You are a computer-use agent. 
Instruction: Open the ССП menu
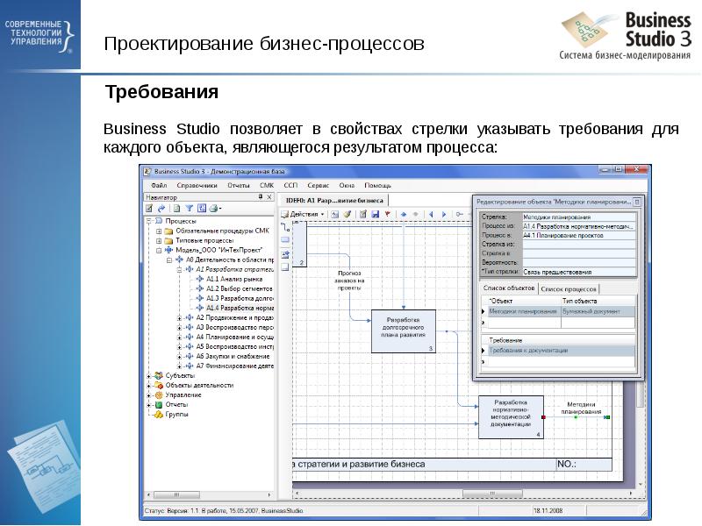coord(290,185)
